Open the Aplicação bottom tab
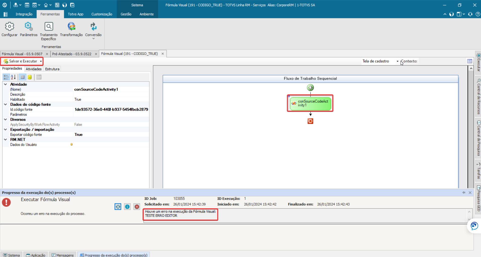This screenshot has height=257, width=481. [36, 255]
